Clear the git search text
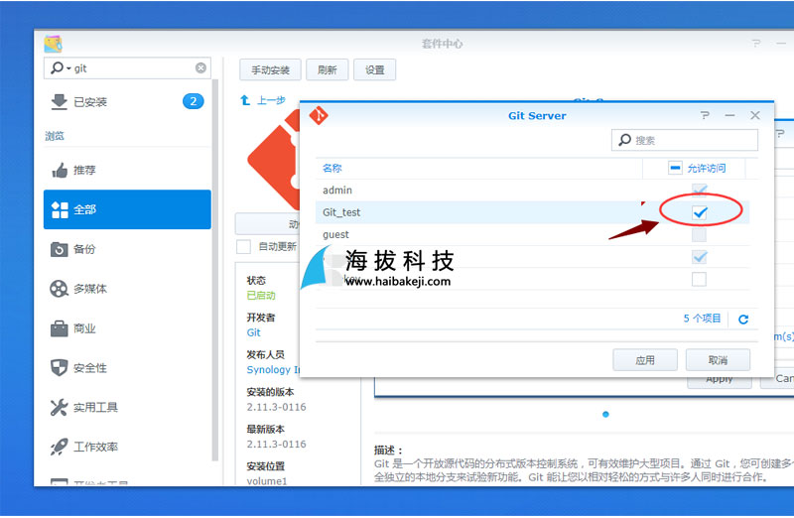This screenshot has height=518, width=794. (x=200, y=67)
